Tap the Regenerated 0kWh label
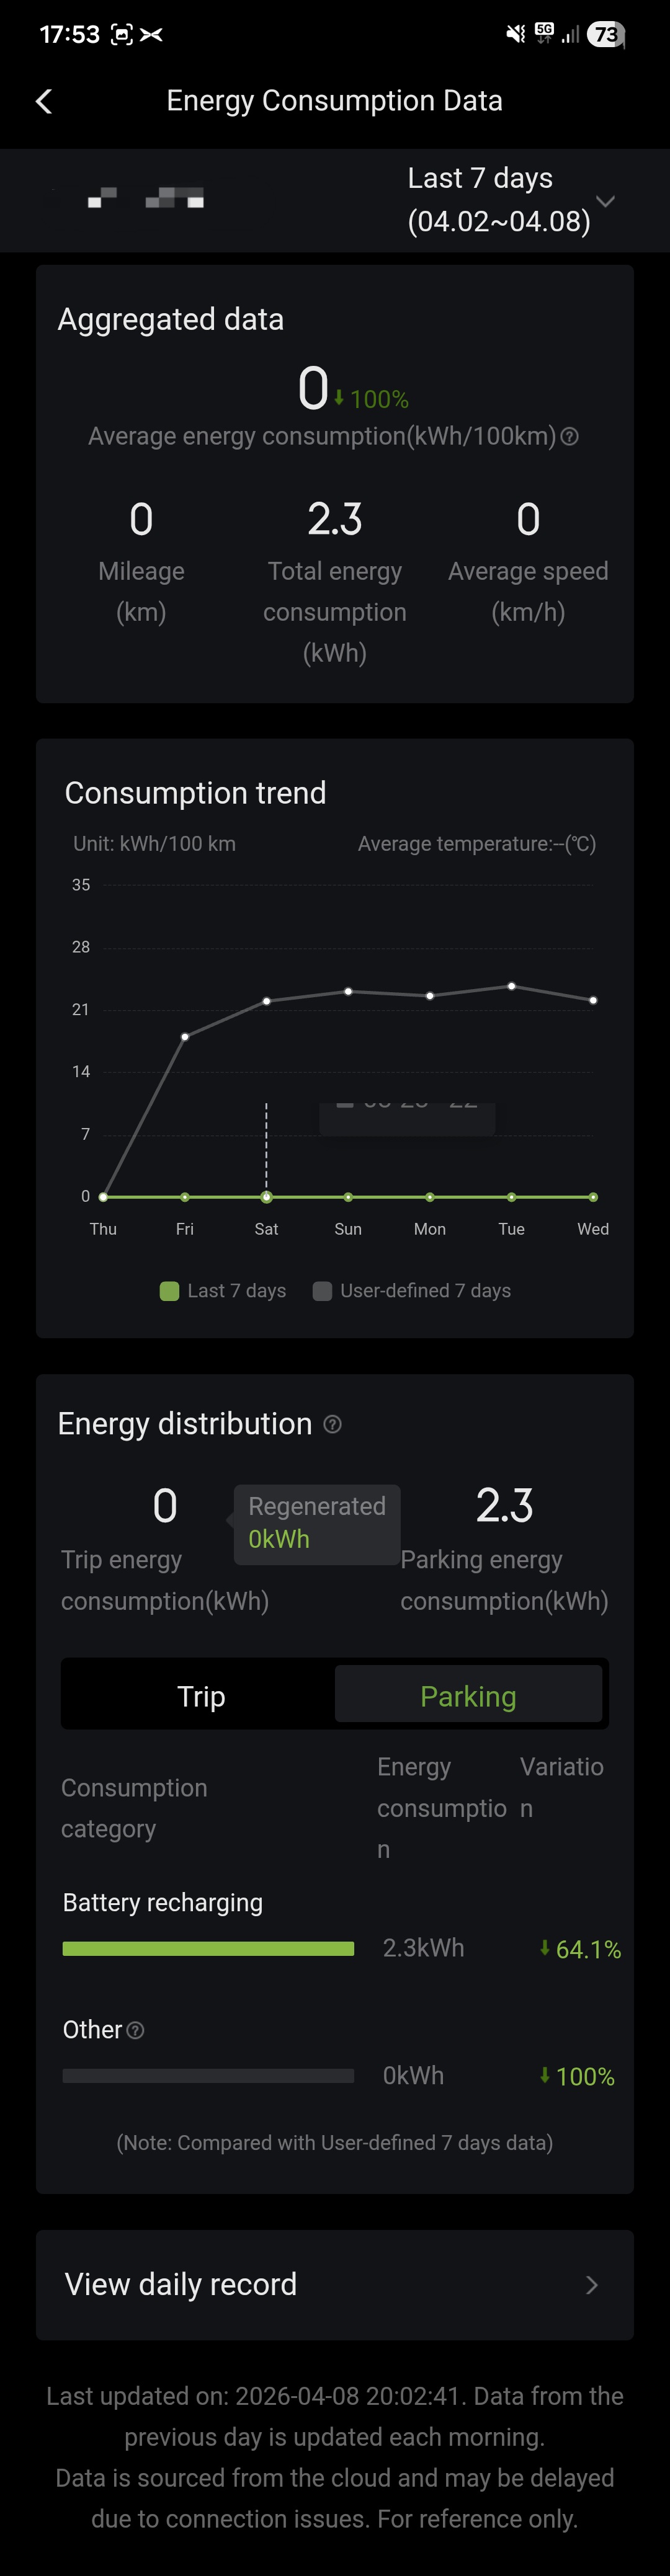Viewport: 670px width, 2576px height. [316, 1523]
